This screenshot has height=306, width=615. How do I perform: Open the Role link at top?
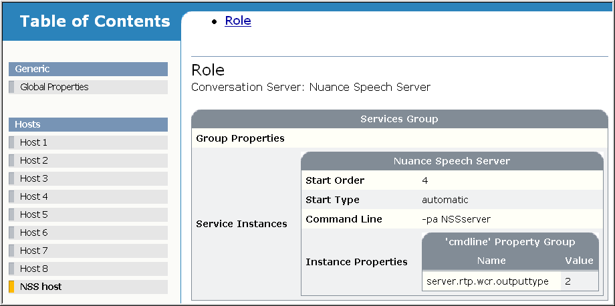click(238, 21)
